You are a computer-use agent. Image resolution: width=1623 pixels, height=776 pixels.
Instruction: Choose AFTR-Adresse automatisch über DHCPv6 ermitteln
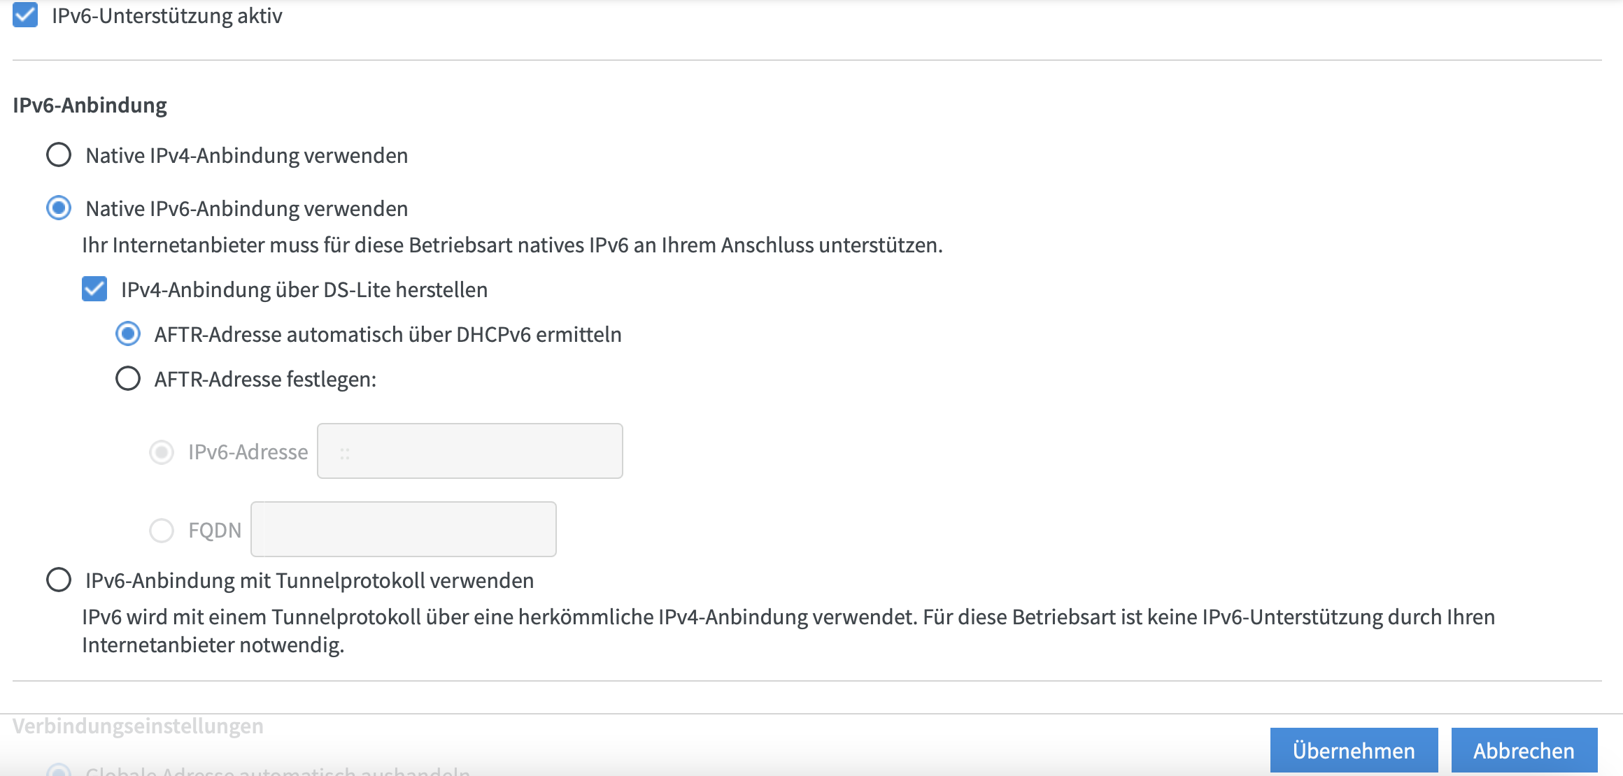128,333
